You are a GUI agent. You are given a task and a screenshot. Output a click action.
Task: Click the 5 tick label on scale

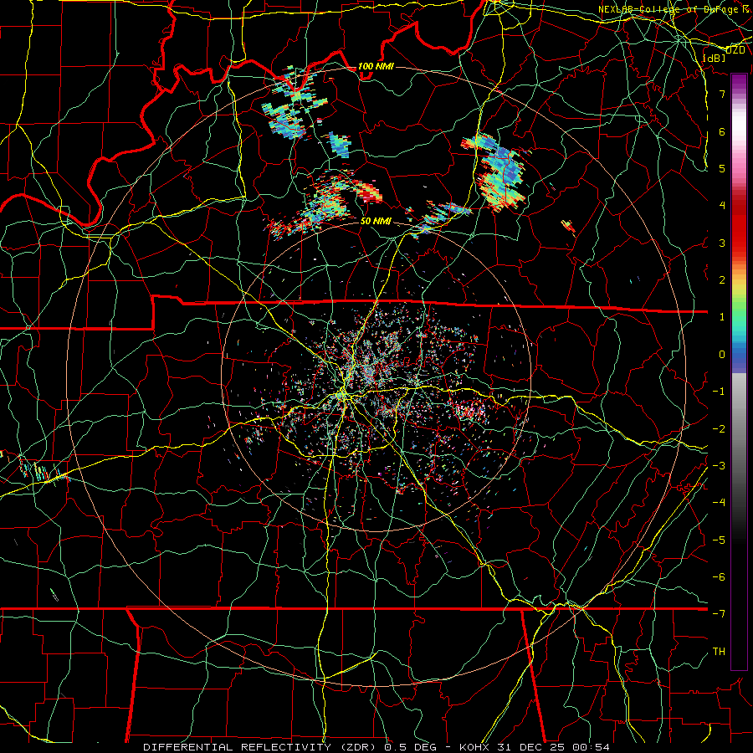pyautogui.click(x=722, y=168)
